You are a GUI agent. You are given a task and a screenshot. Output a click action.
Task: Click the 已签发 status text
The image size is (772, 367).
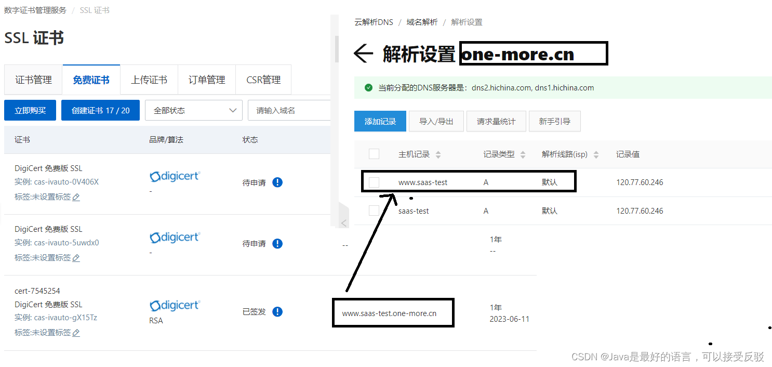coord(254,312)
